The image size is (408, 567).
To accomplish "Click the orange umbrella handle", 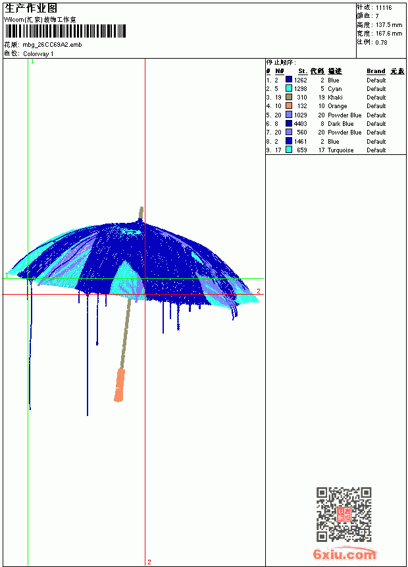I will (120, 385).
